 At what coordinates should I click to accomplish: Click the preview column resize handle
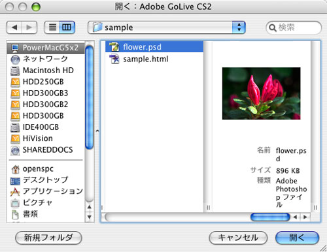click(315, 208)
